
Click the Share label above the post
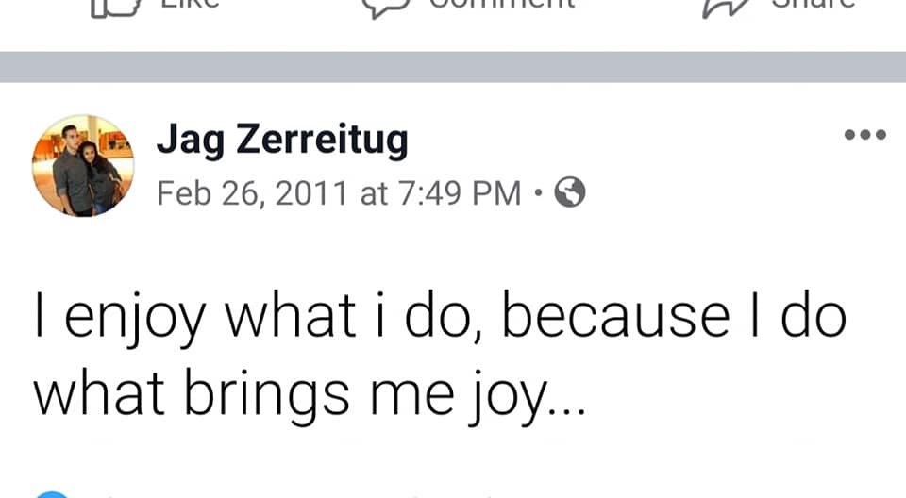coord(814,5)
